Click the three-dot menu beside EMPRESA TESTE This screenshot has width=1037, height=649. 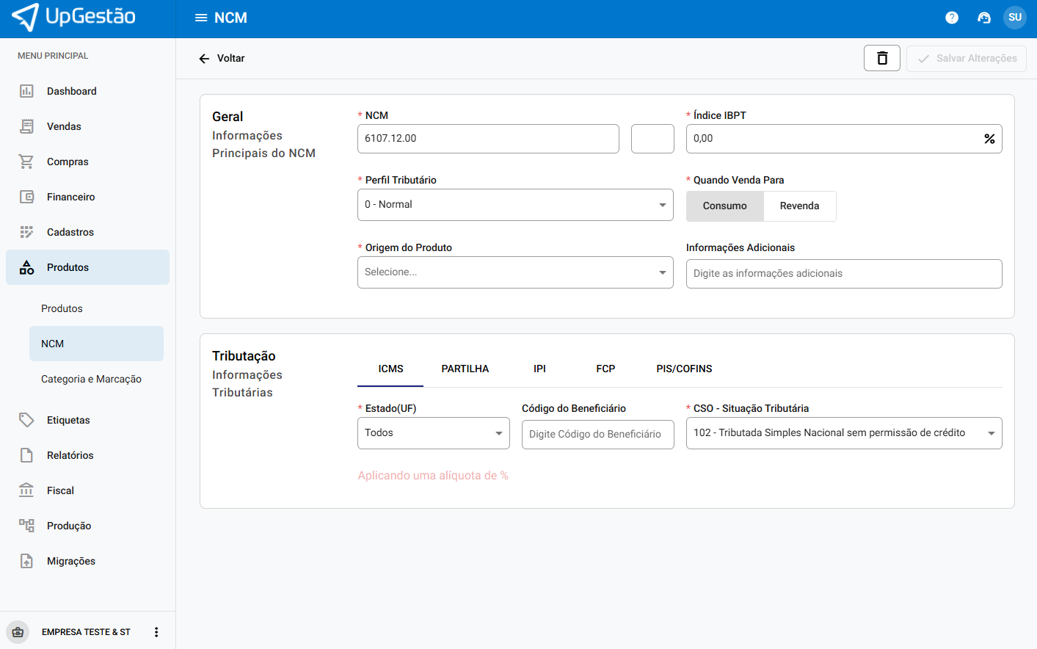tap(156, 632)
